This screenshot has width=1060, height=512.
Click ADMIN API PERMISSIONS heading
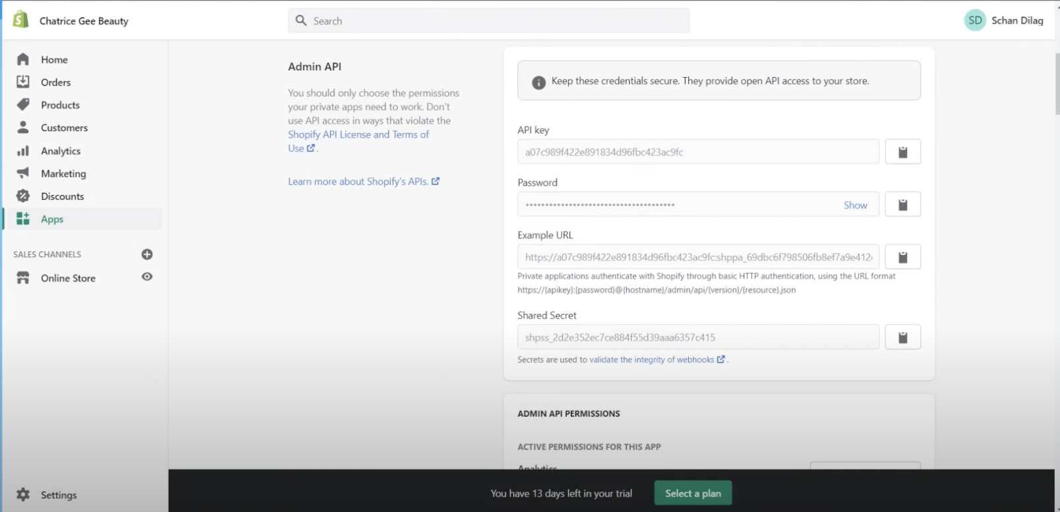569,413
